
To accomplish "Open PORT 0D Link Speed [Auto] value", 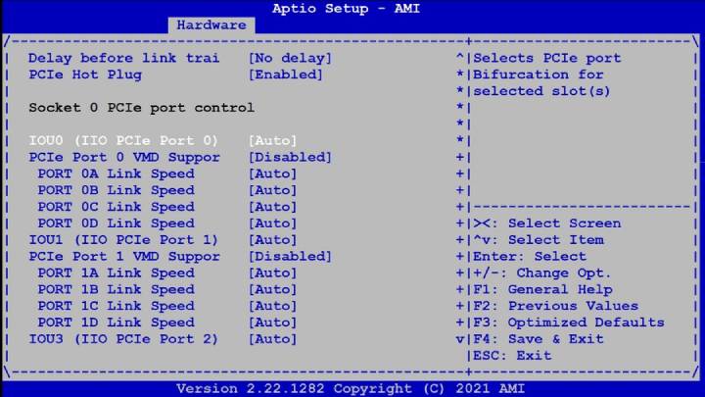I will click(272, 223).
